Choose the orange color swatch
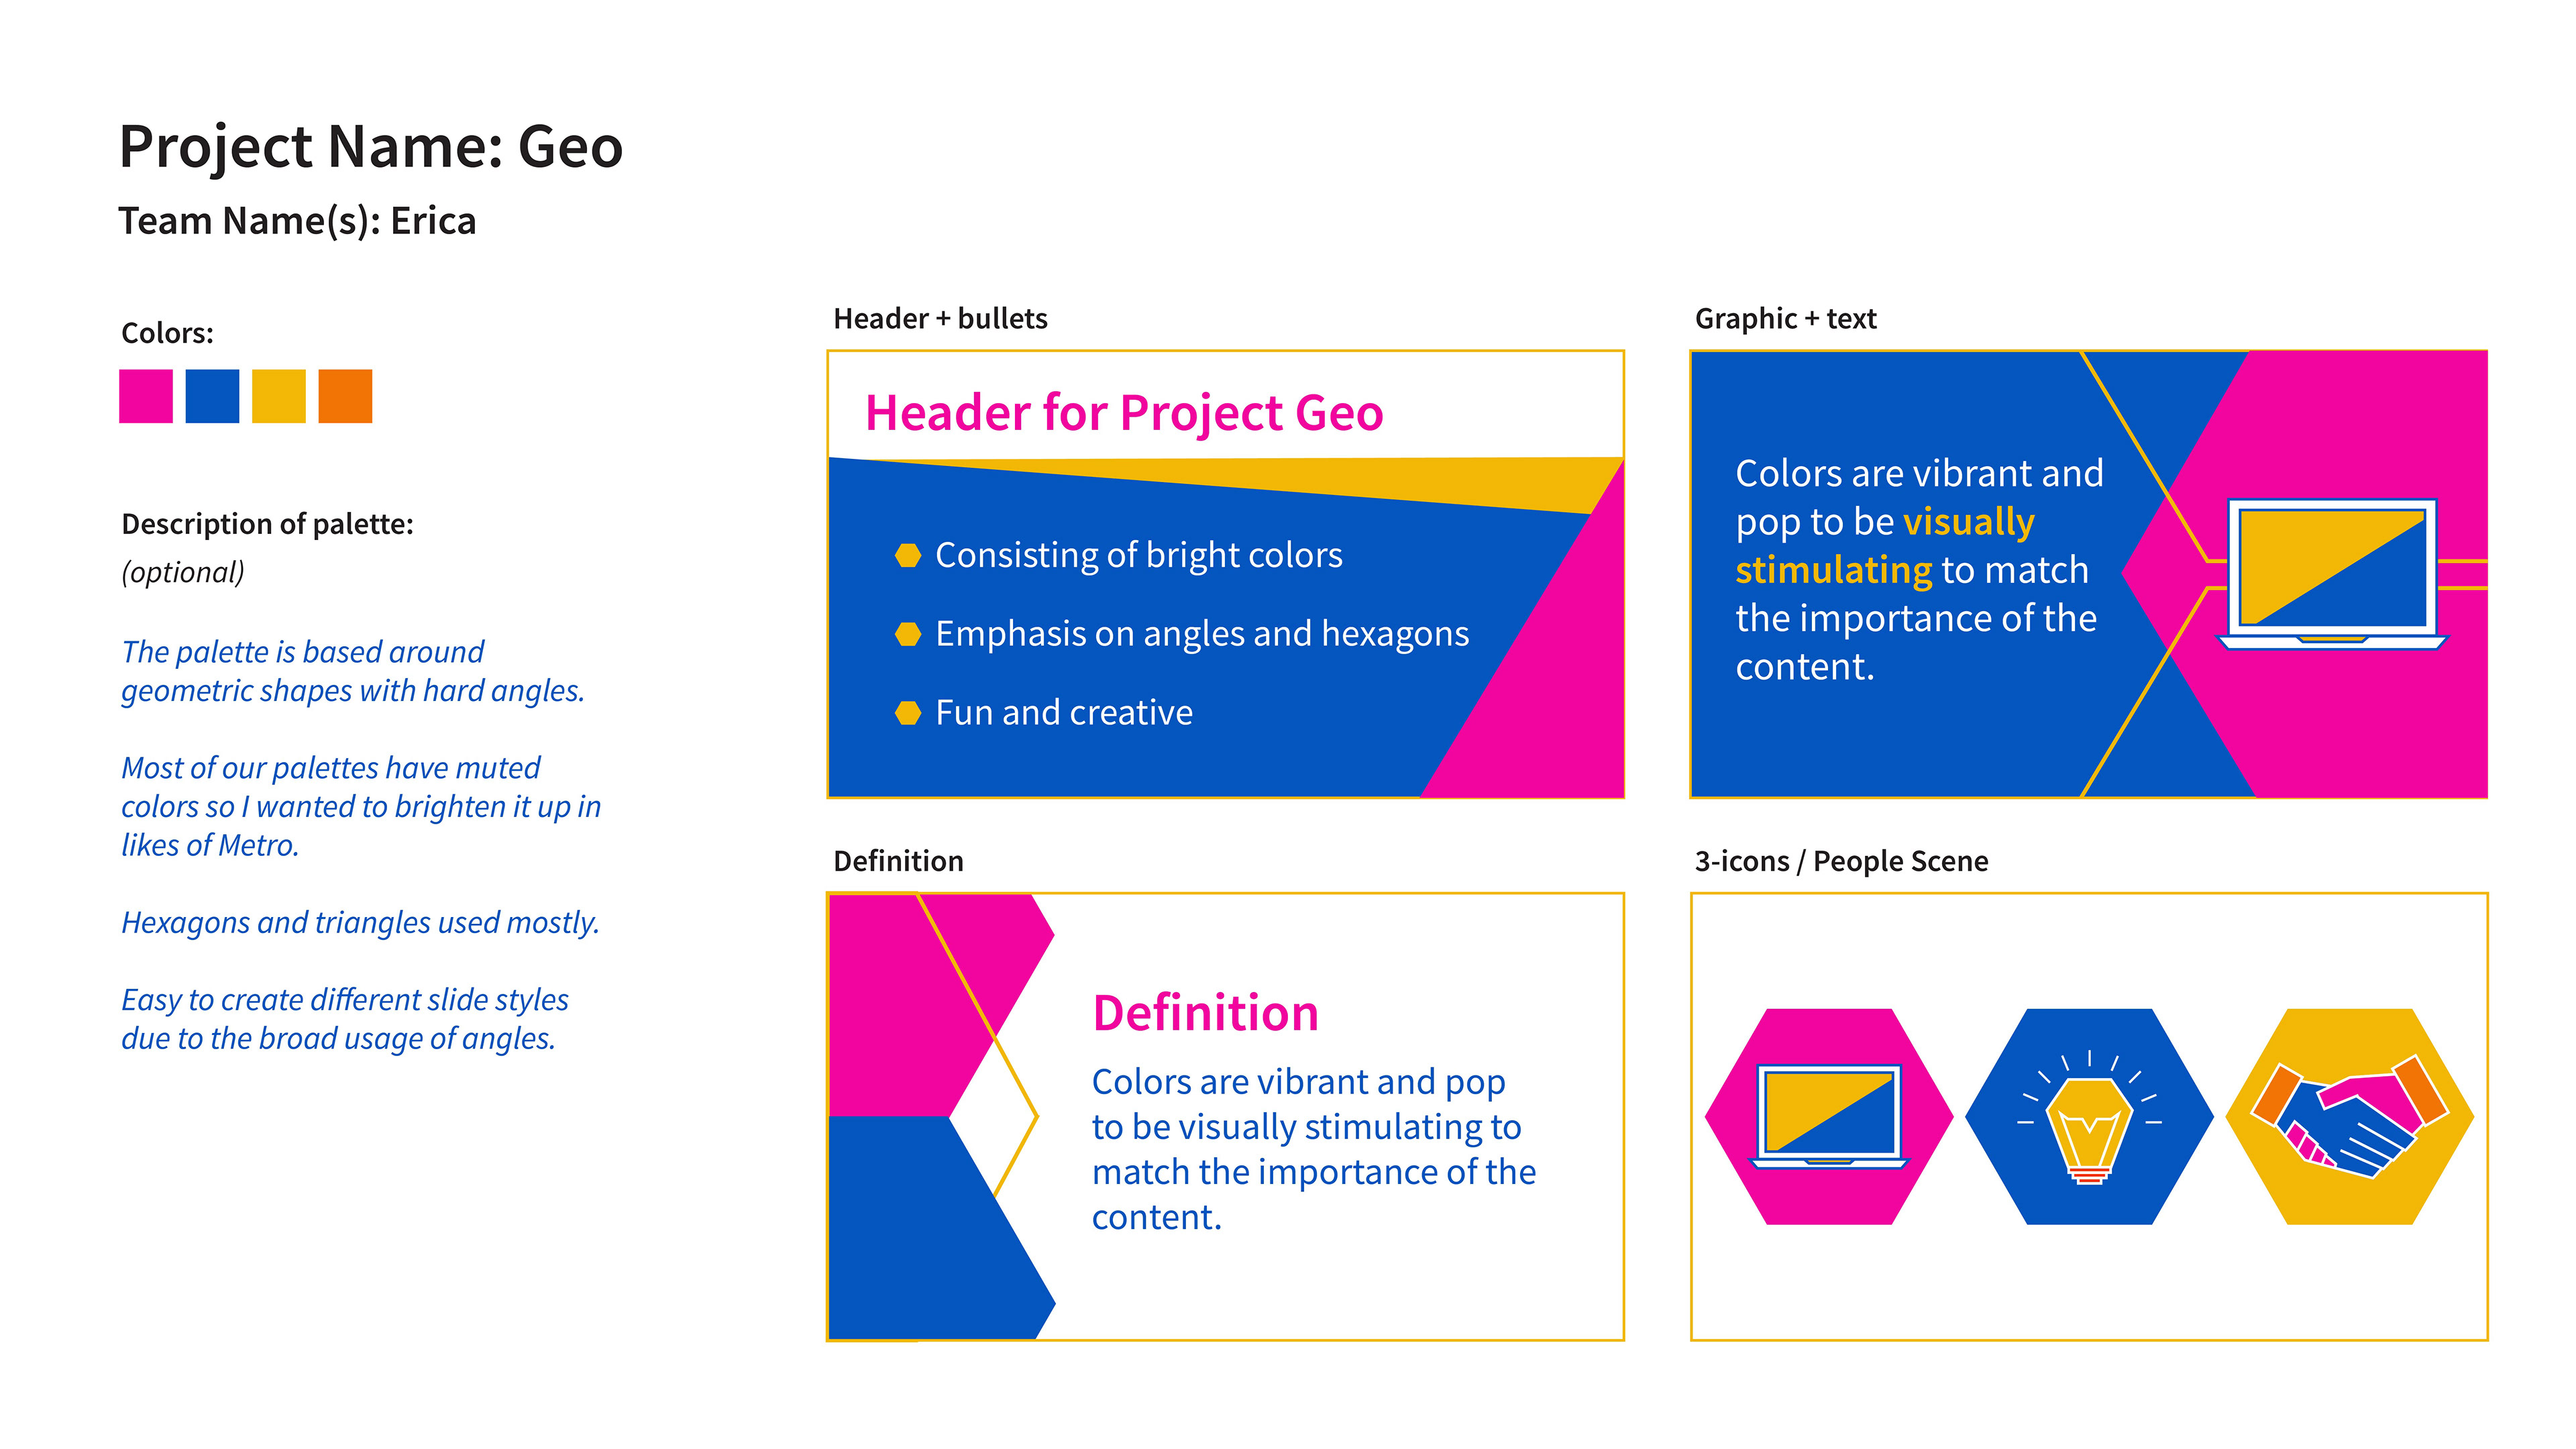This screenshot has width=2576, height=1449. click(x=345, y=396)
